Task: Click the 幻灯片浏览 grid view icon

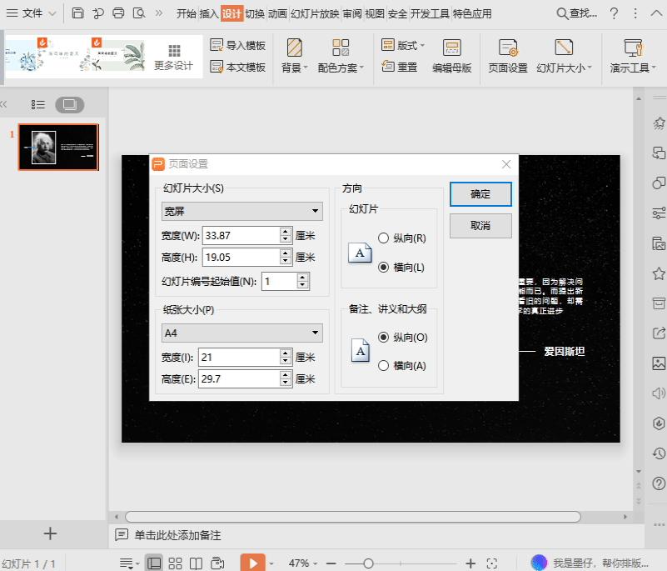Action: coord(174,563)
